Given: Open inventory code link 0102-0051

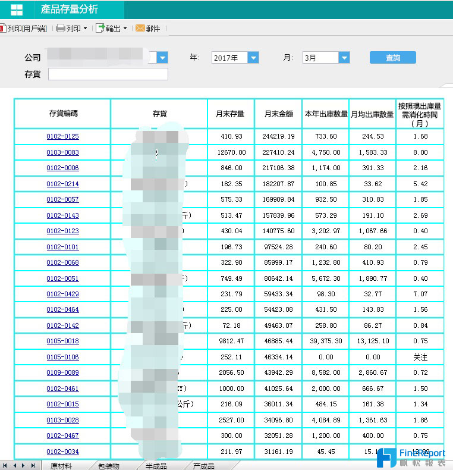Looking at the screenshot, I should (x=62, y=278).
